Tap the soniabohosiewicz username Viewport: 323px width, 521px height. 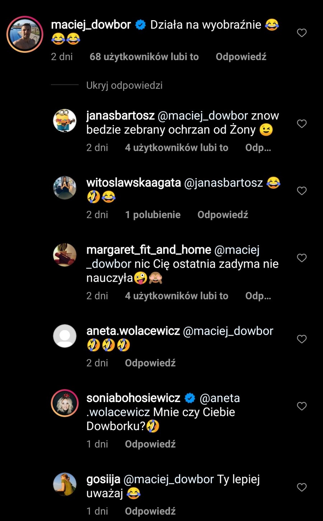tap(133, 398)
